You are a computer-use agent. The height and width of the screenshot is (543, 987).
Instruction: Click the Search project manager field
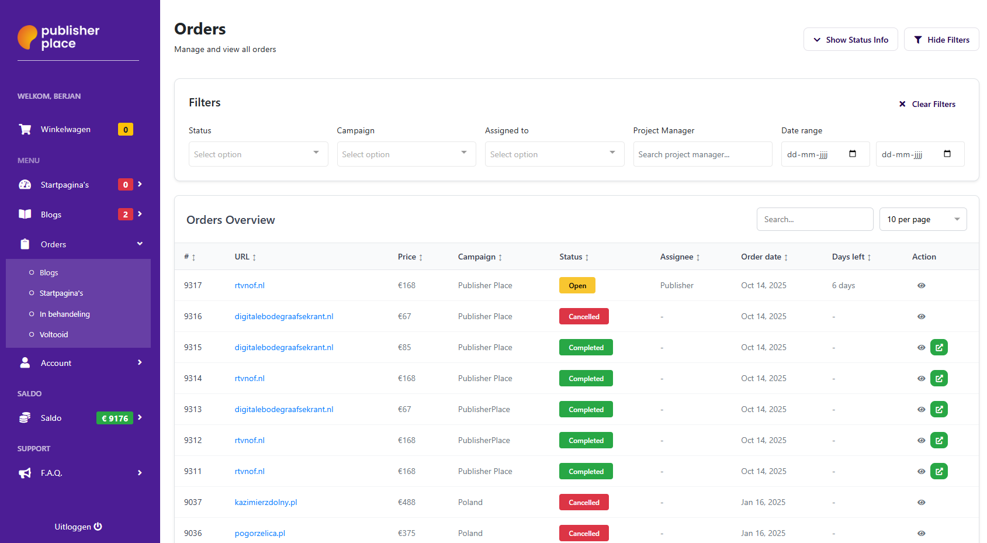702,154
